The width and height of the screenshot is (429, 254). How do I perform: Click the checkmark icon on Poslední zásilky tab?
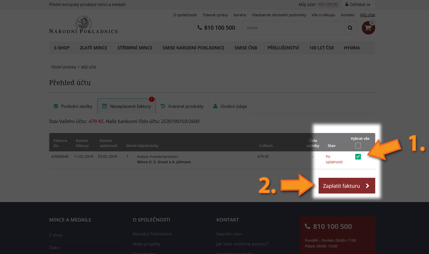pos(56,106)
